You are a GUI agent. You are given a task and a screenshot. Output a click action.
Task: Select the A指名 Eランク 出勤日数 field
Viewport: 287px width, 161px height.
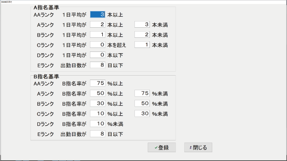tap(97, 65)
